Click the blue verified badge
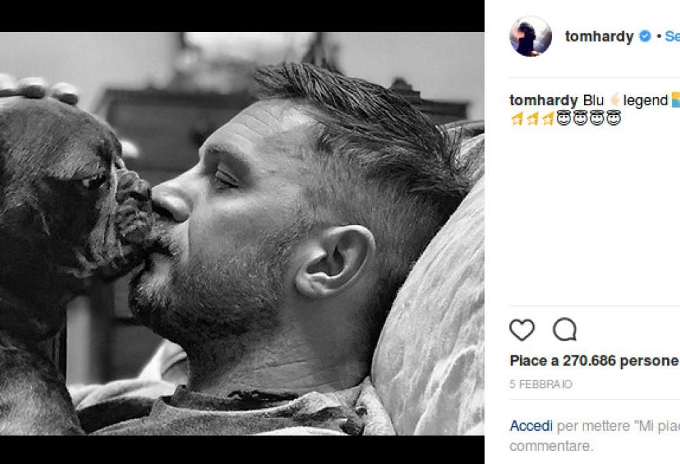Image resolution: width=680 pixels, height=464 pixels. click(x=645, y=37)
